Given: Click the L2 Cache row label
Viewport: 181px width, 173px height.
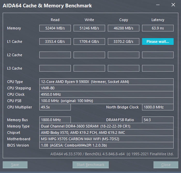Looking at the screenshot, I should pos(14,55).
